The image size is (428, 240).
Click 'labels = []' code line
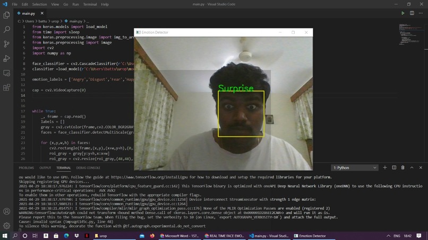[x=53, y=121]
